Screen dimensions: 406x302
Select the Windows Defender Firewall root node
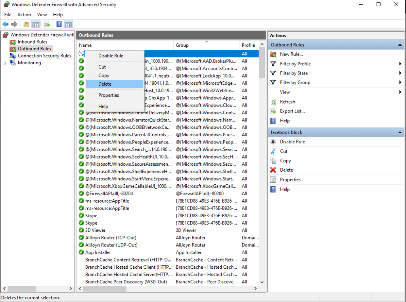(x=42, y=34)
